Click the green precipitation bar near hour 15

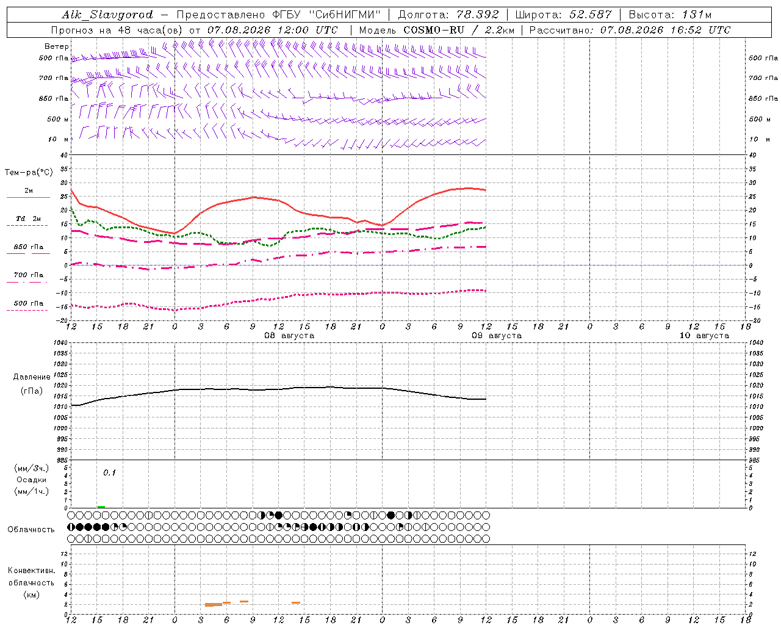point(101,507)
